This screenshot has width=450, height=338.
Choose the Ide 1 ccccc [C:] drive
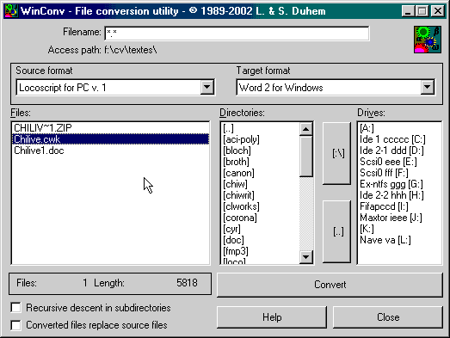[x=392, y=139]
